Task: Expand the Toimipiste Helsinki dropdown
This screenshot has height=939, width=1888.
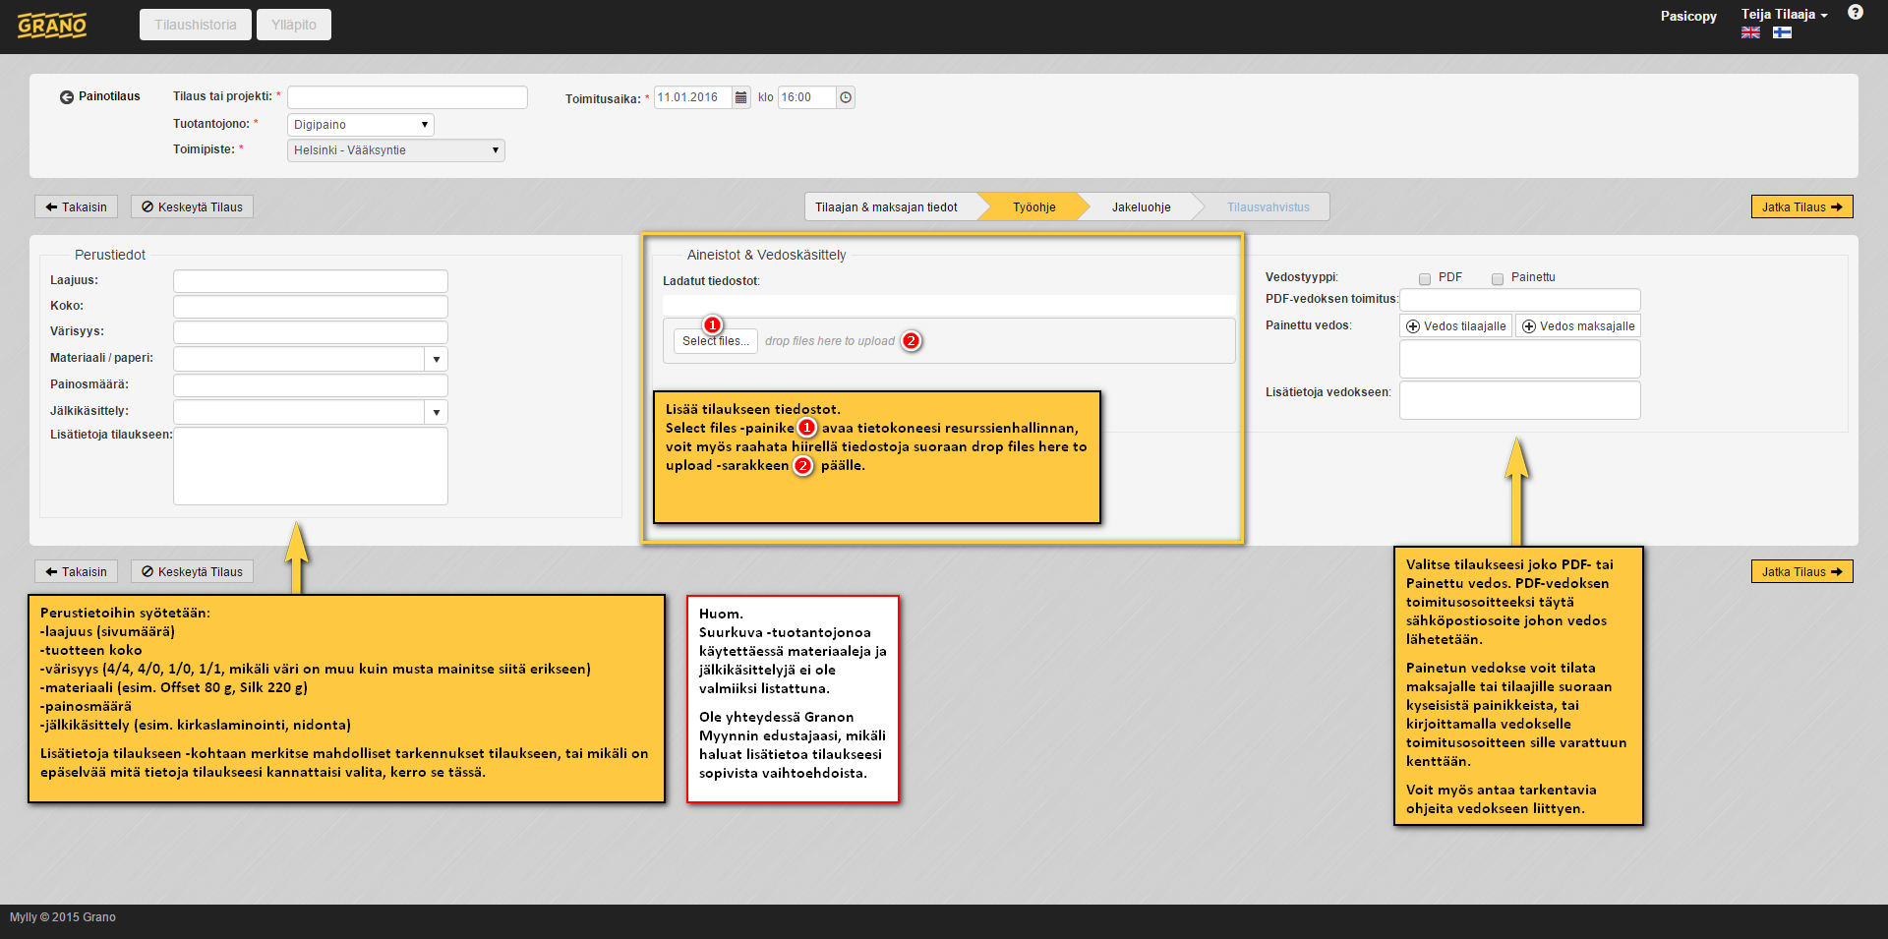Action: 395,150
